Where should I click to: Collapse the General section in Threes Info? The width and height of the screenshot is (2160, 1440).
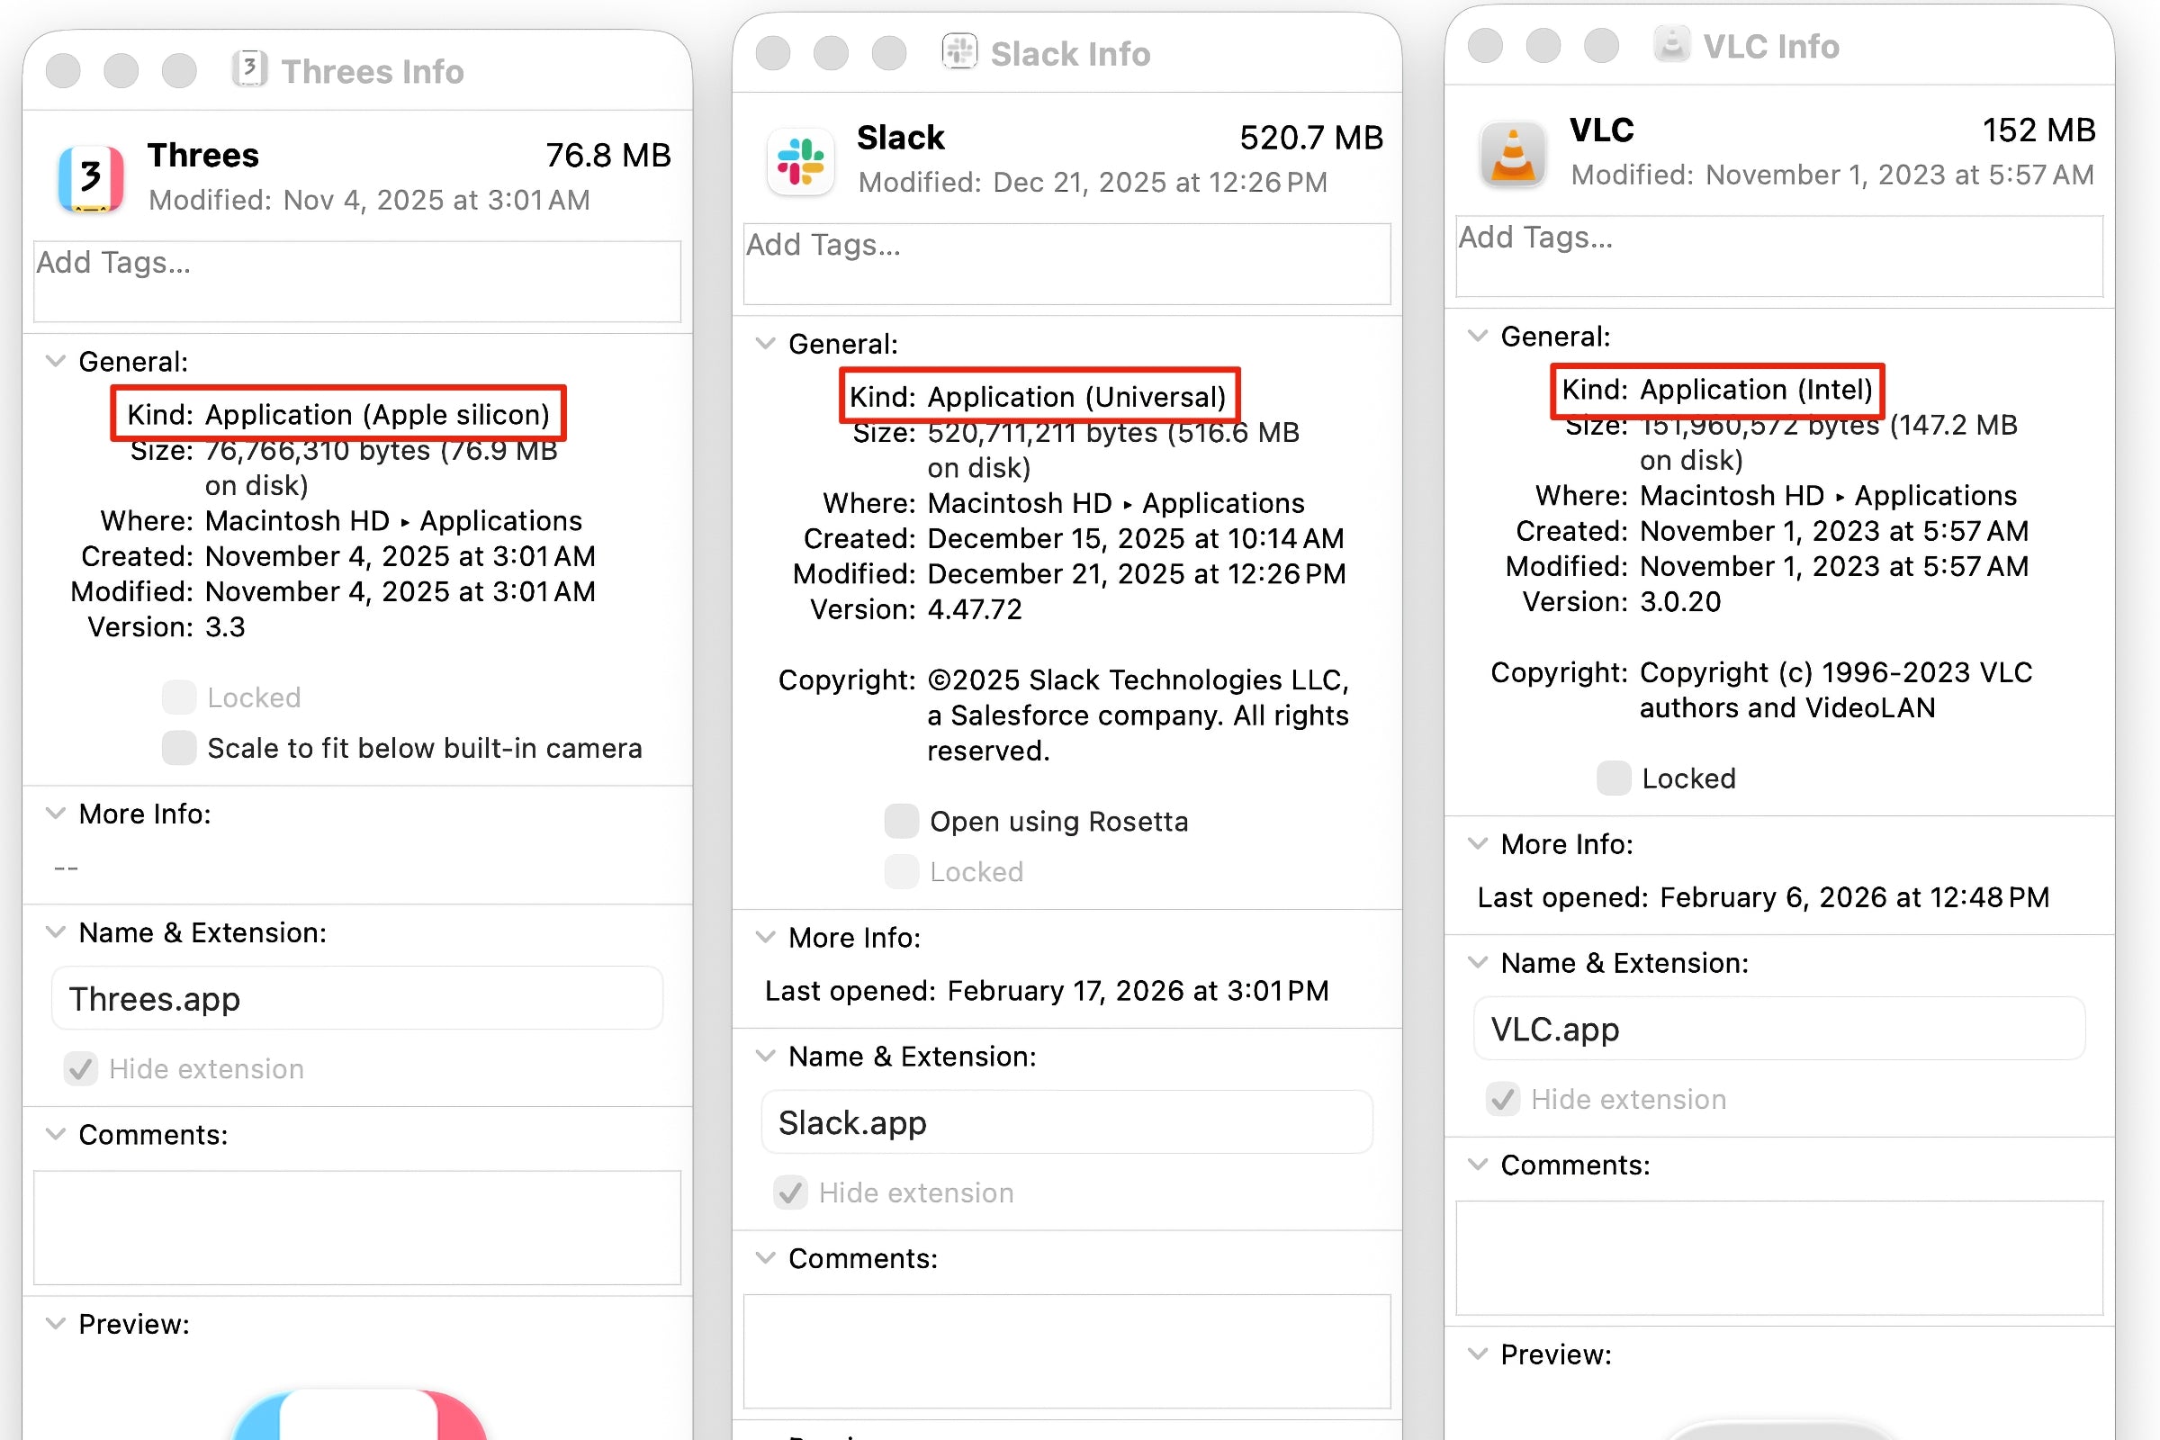[56, 361]
